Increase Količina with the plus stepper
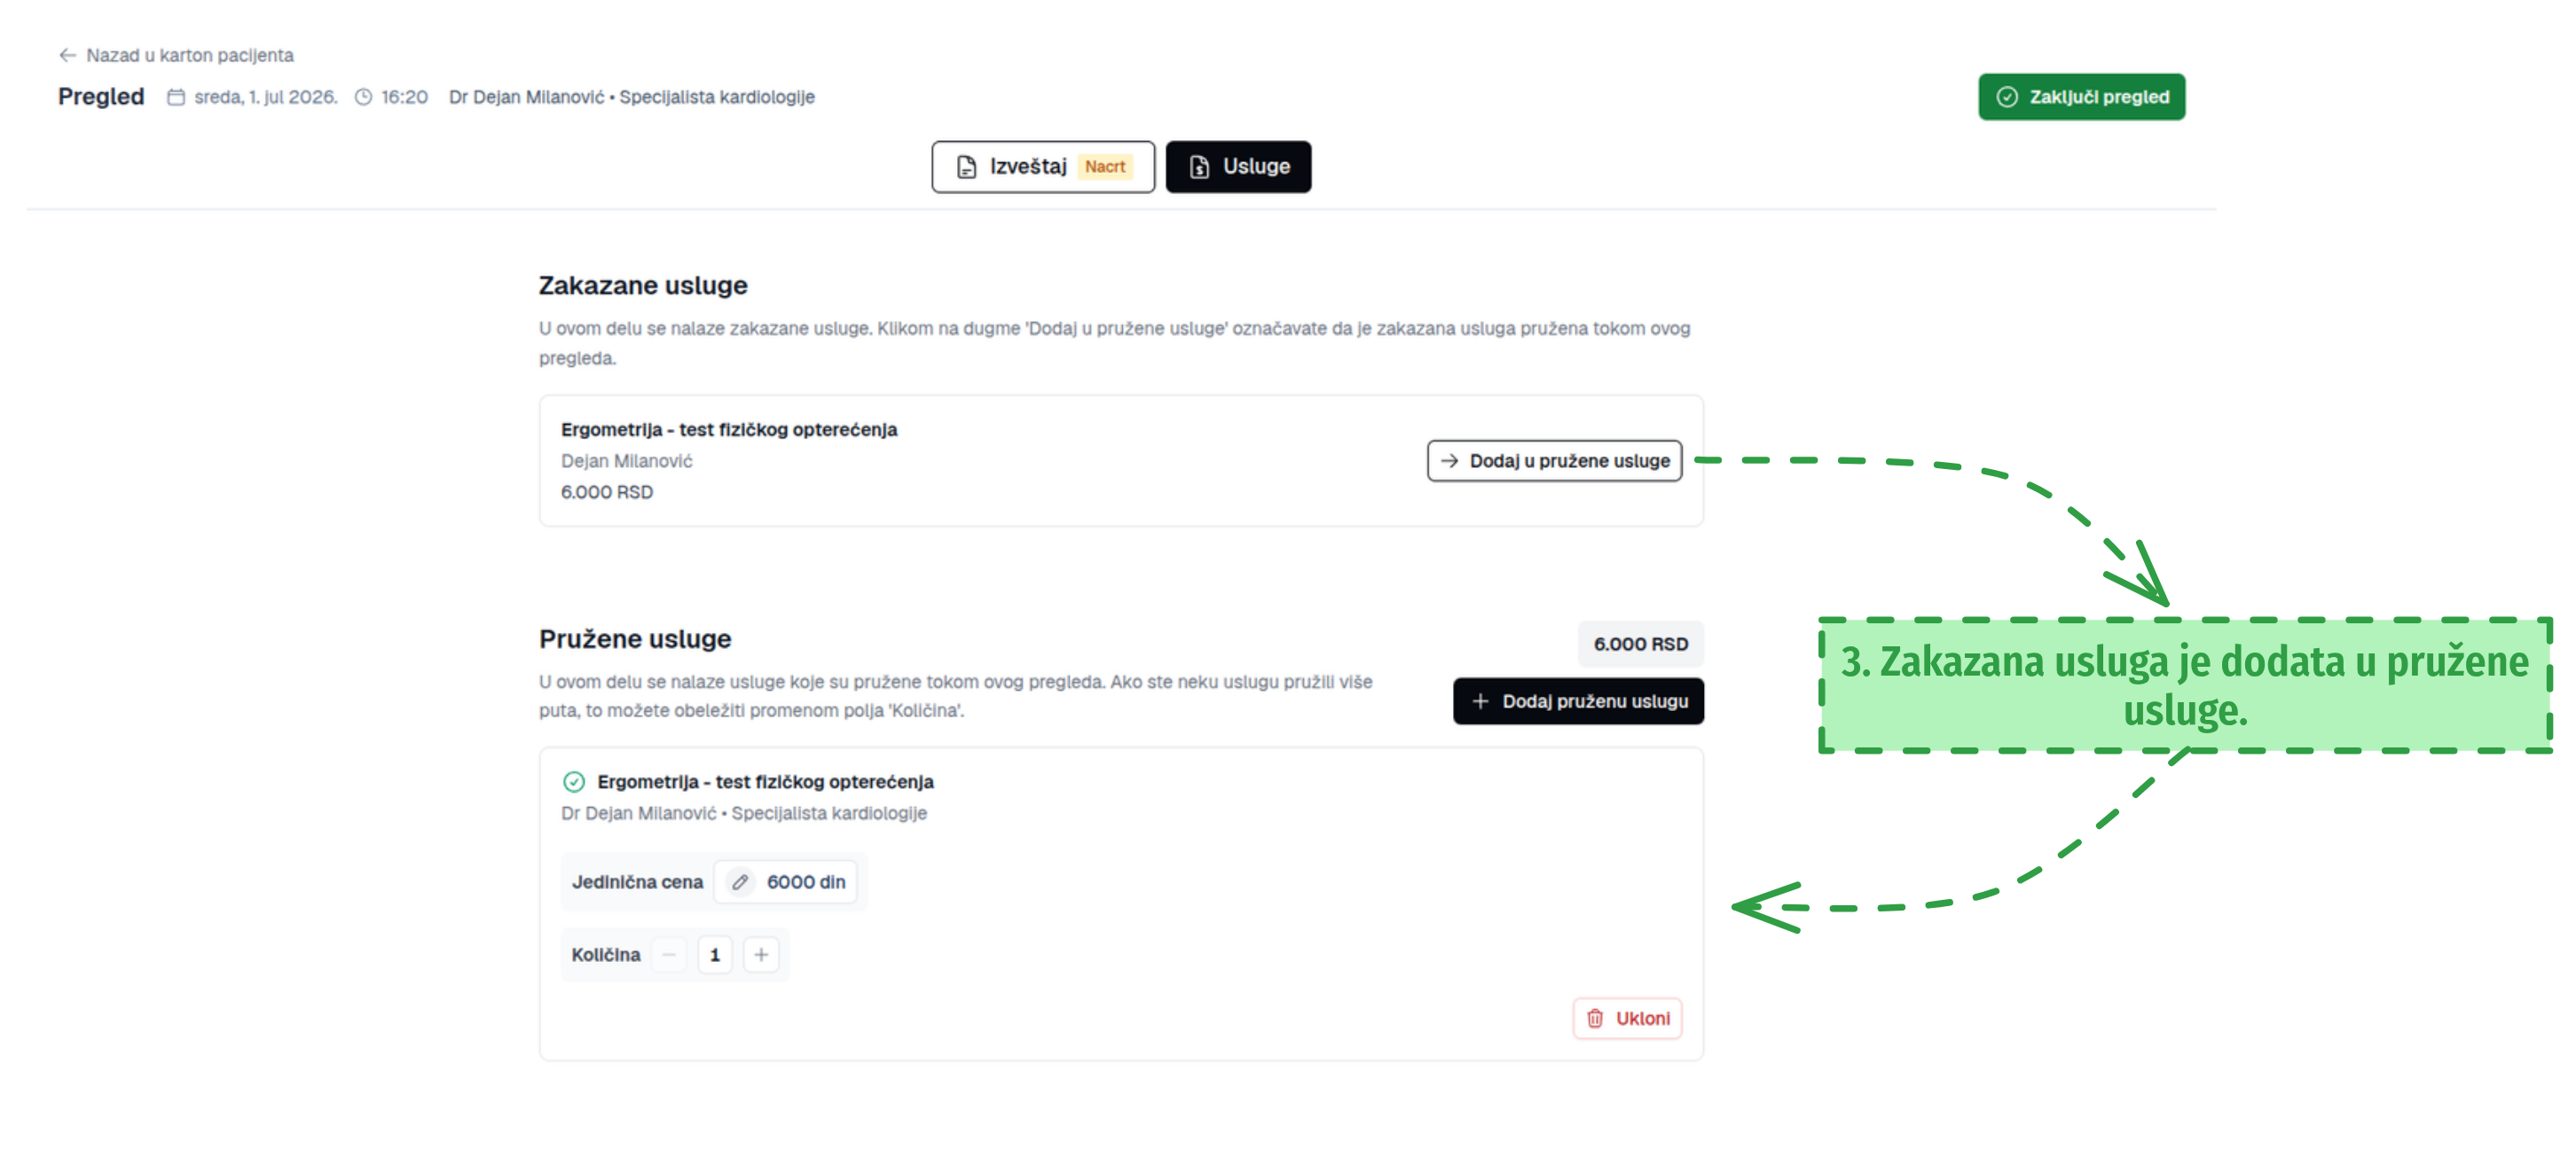 point(761,955)
